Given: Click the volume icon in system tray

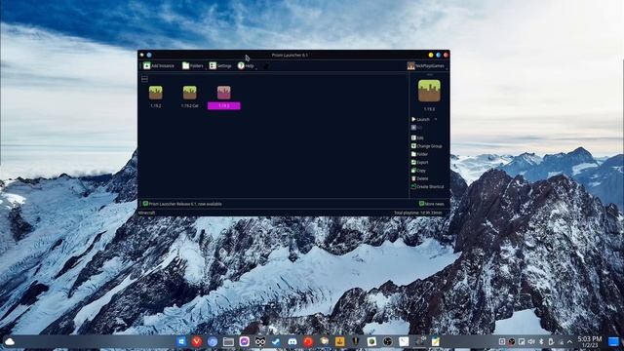Looking at the screenshot, I should [531, 341].
